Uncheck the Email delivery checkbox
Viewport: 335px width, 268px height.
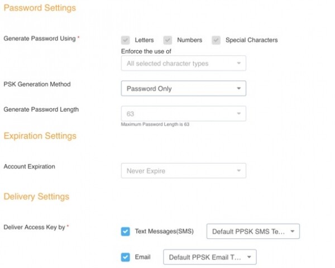pos(126,257)
